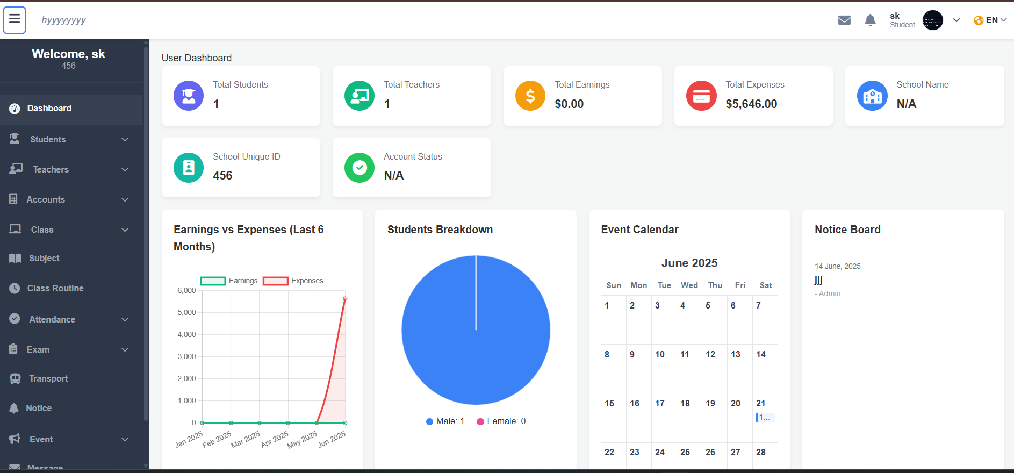Toggle the Expenses legend swatch in chart

pyautogui.click(x=276, y=281)
